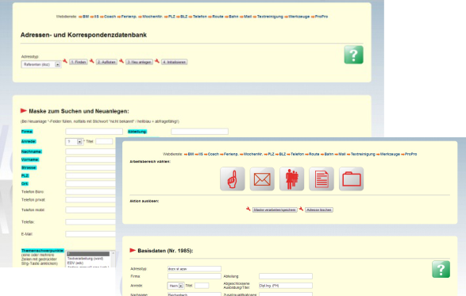Open the Textreinigung link in search-page Webdienste
Screen dimensions: 466x296
[270, 17]
